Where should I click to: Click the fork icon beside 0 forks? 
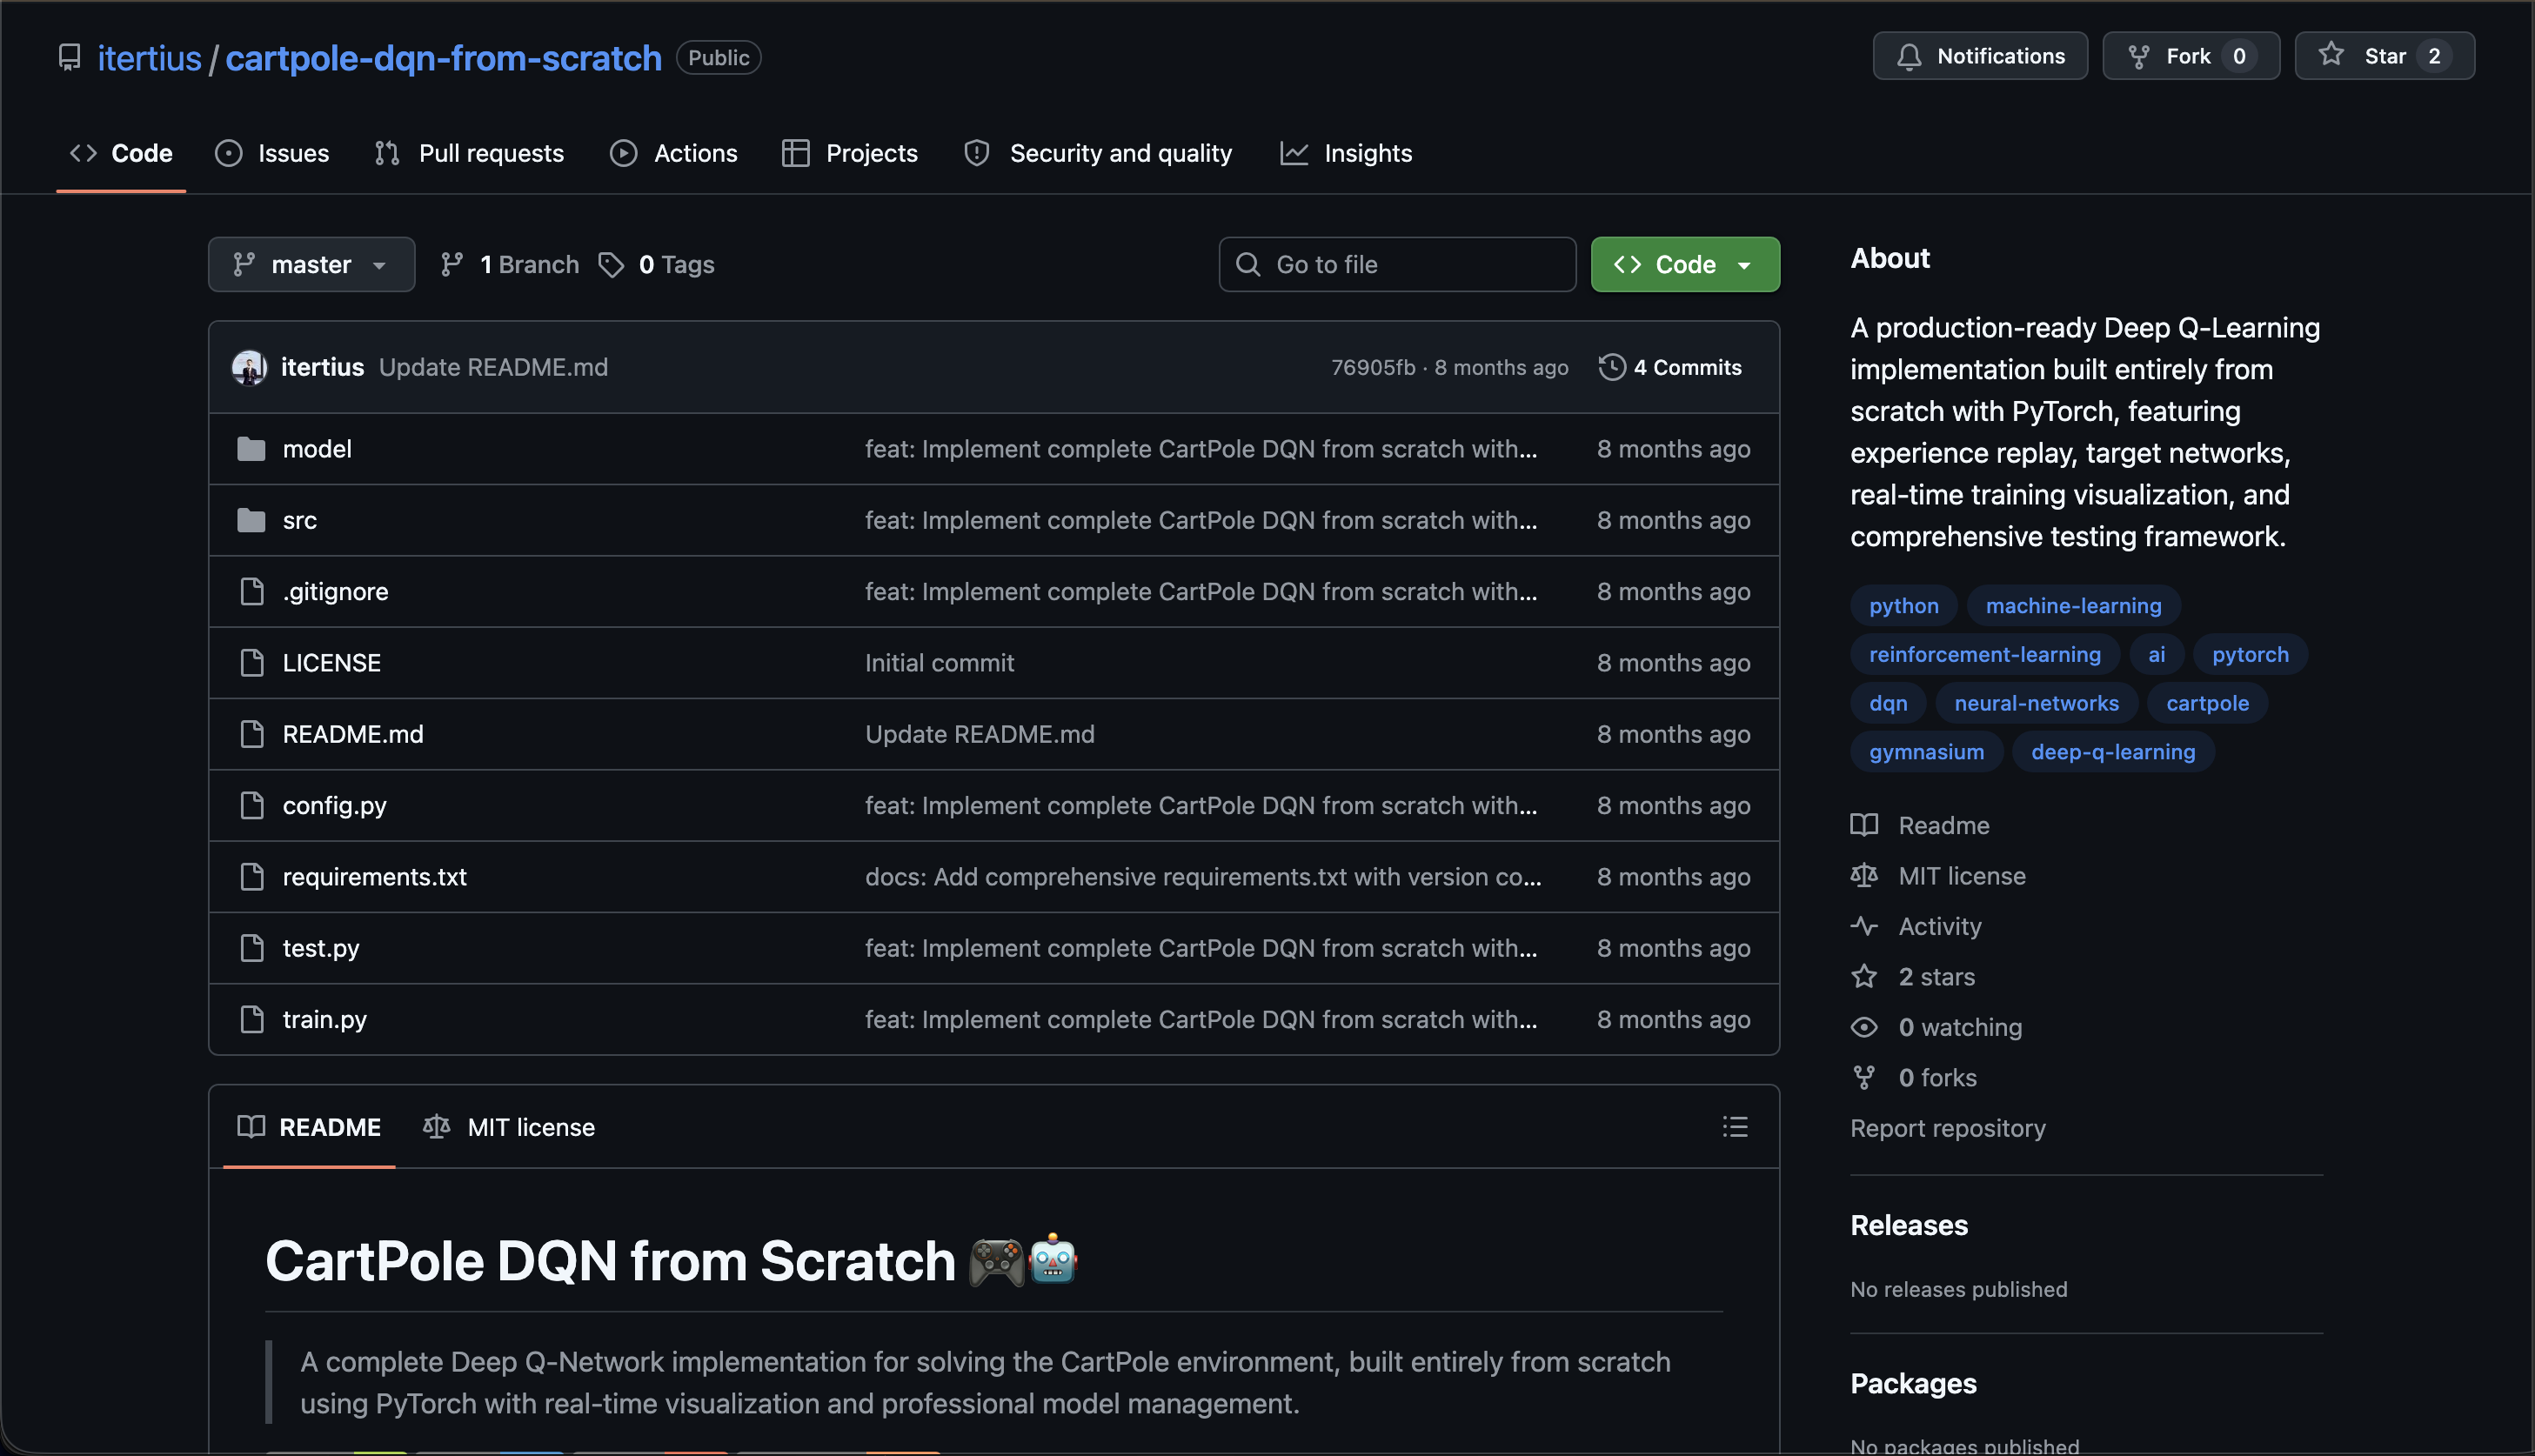point(1864,1077)
